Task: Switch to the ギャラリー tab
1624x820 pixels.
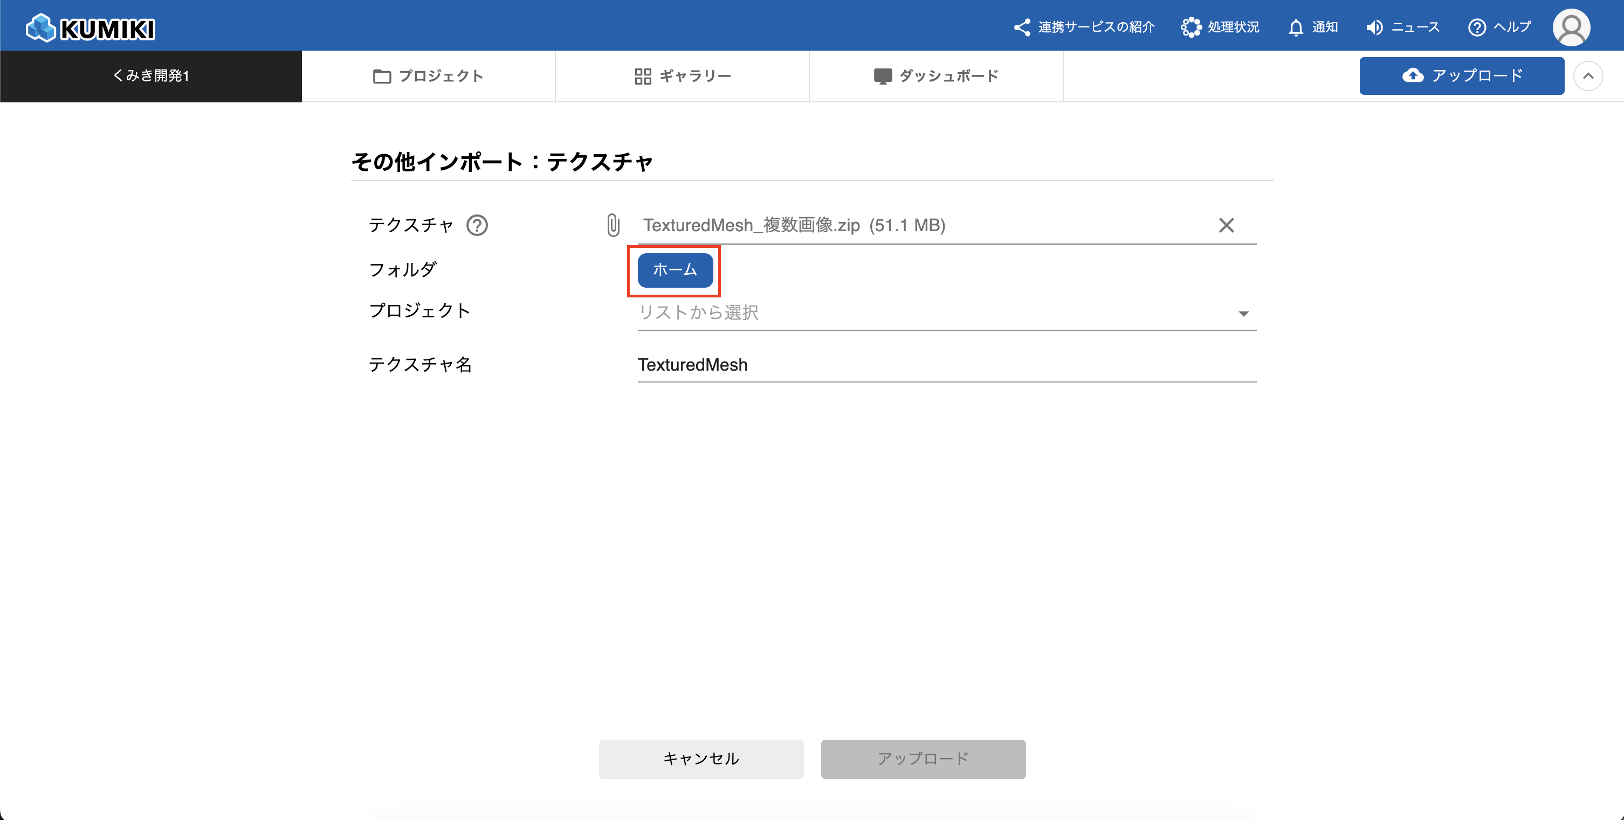Action: 682,75
